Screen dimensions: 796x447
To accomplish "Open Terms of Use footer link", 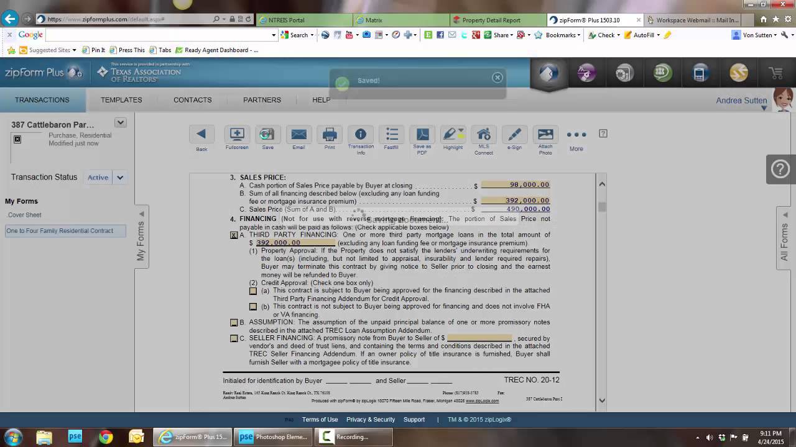I will point(320,420).
